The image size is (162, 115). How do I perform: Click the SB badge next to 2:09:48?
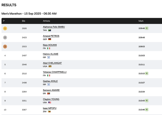pos(147,28)
